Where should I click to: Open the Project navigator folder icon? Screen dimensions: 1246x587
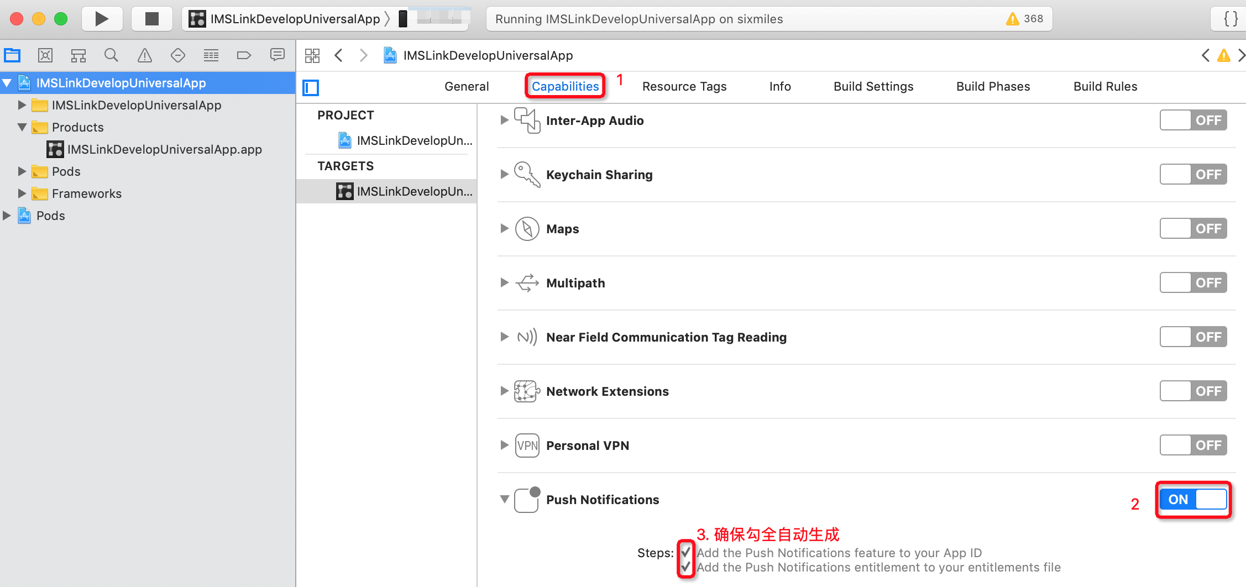click(x=12, y=55)
